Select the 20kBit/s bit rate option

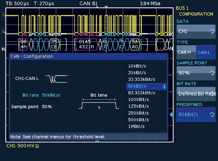click(x=137, y=73)
